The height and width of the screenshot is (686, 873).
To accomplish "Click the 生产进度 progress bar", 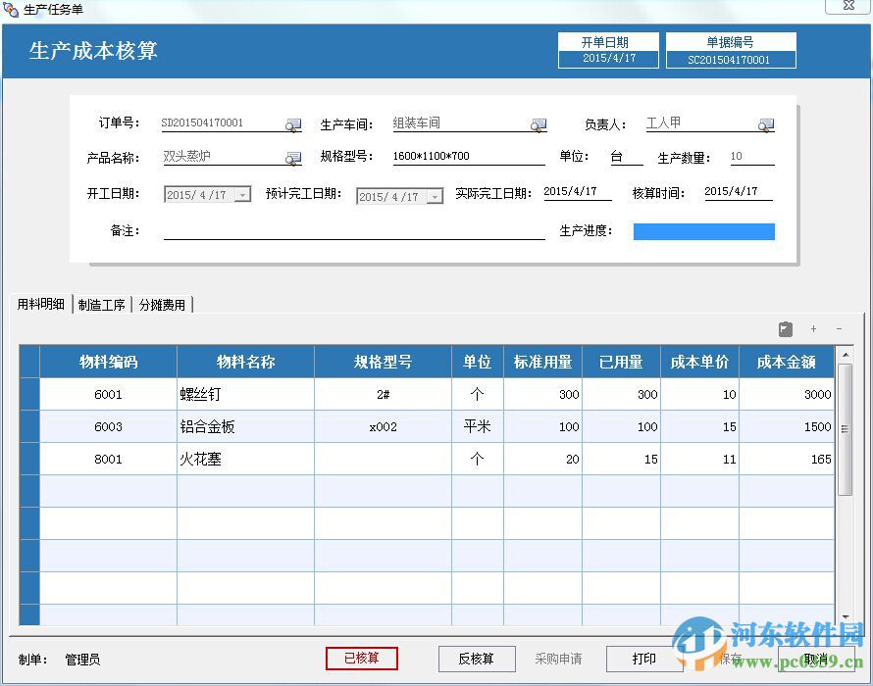I will 704,231.
